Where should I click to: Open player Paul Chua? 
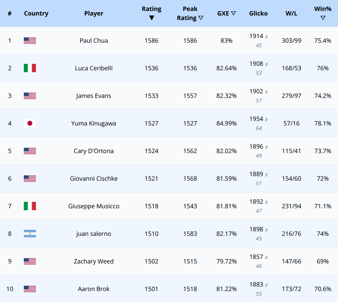93,40
